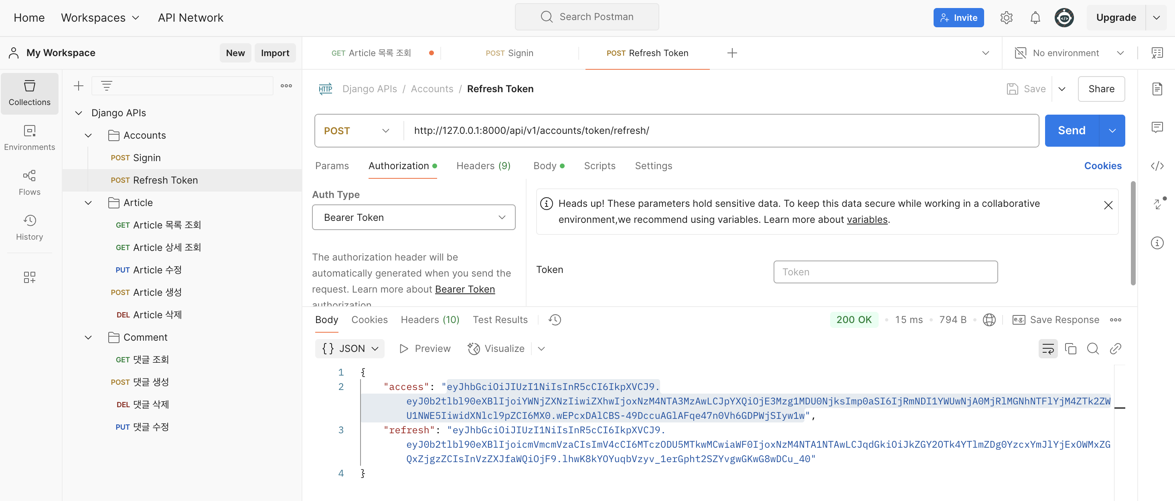
Task: Open the response Headers (10) tab
Action: [429, 319]
